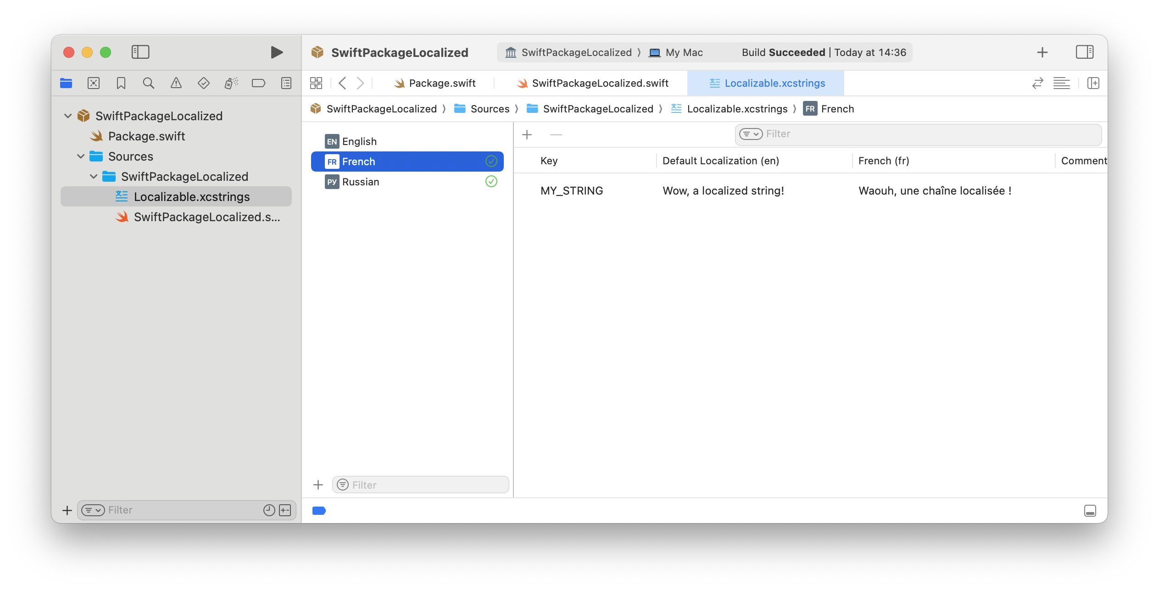Image resolution: width=1159 pixels, height=591 pixels.
Task: Open the Issue navigator warning icon
Action: click(176, 83)
